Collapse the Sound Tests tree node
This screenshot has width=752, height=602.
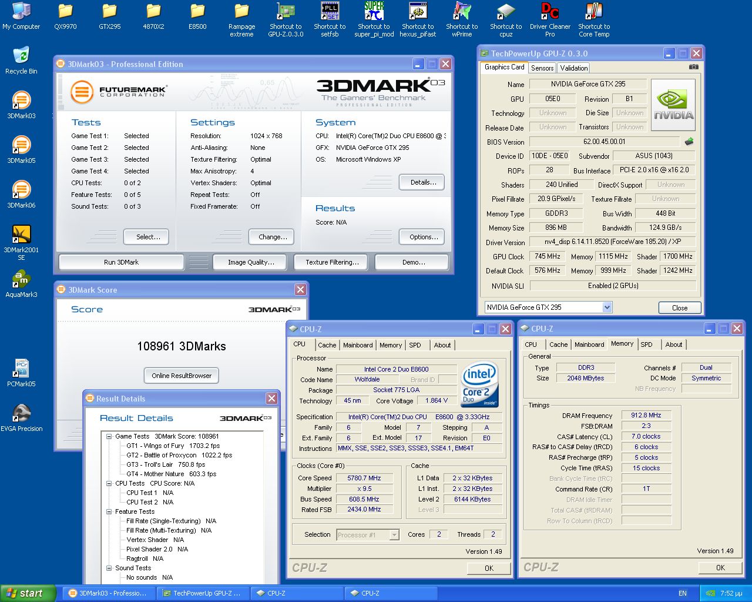109,568
